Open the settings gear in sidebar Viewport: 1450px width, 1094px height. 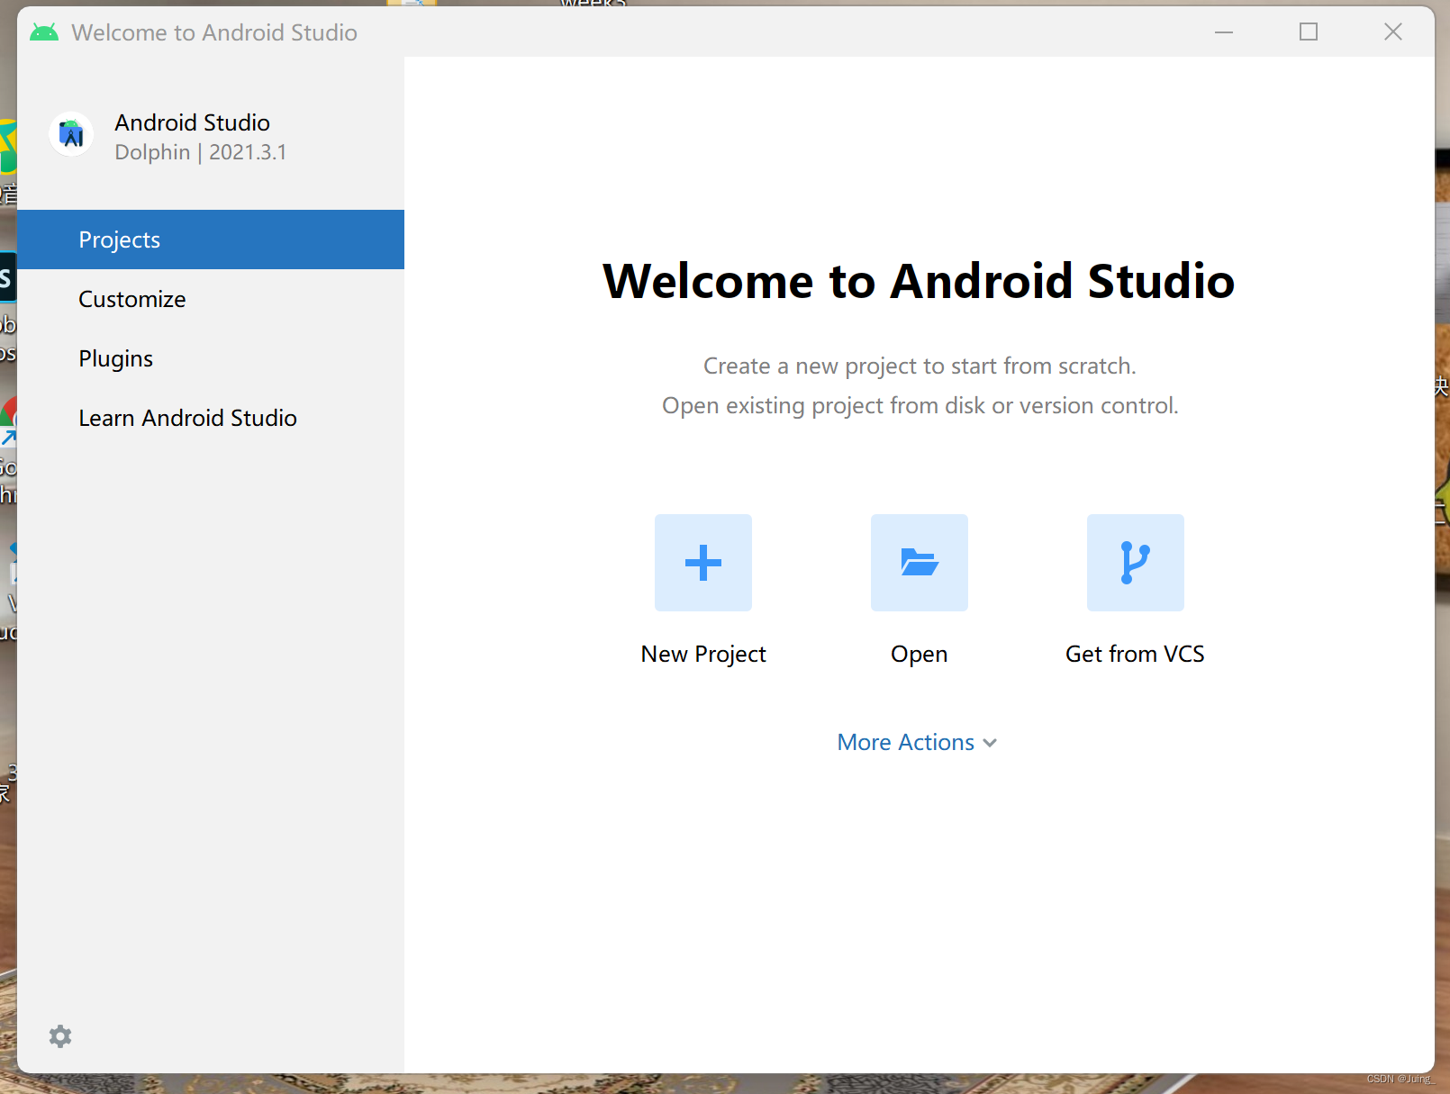(60, 1036)
